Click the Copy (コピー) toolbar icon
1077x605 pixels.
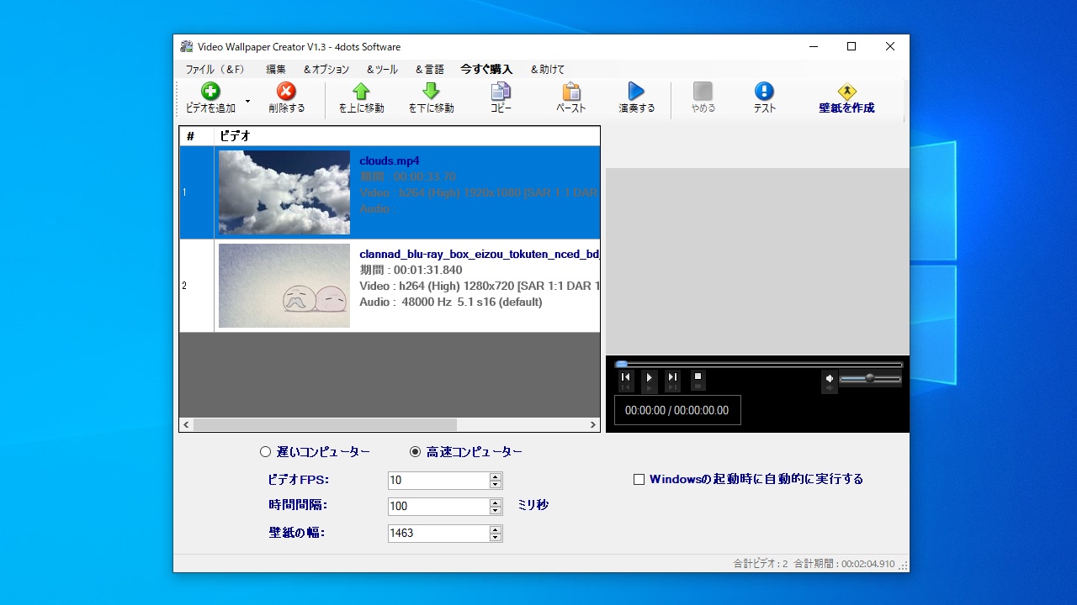[501, 91]
